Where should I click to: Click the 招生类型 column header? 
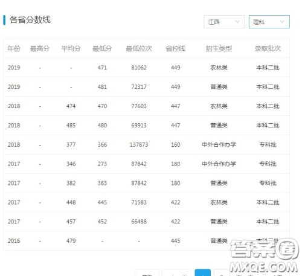[219, 48]
